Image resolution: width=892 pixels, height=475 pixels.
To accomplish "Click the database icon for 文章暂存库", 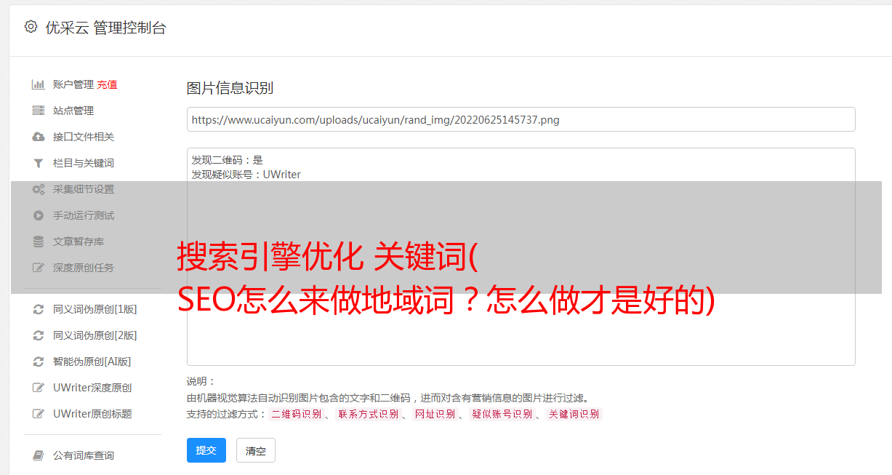I will coord(39,242).
